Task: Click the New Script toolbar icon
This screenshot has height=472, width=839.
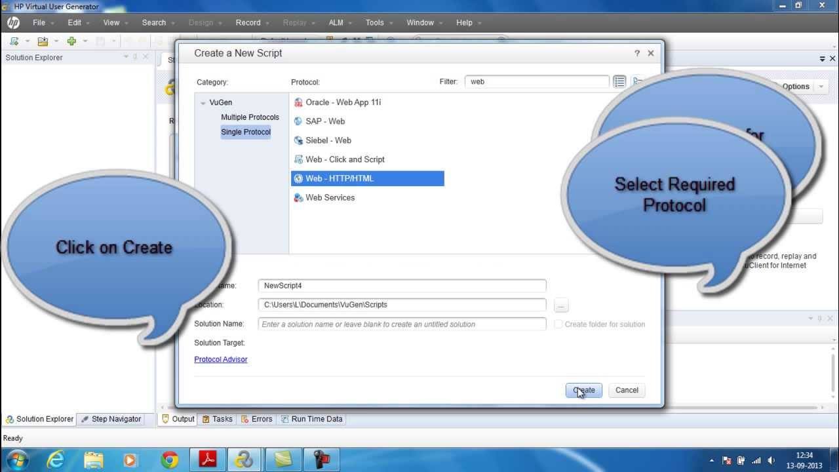Action: [14, 41]
